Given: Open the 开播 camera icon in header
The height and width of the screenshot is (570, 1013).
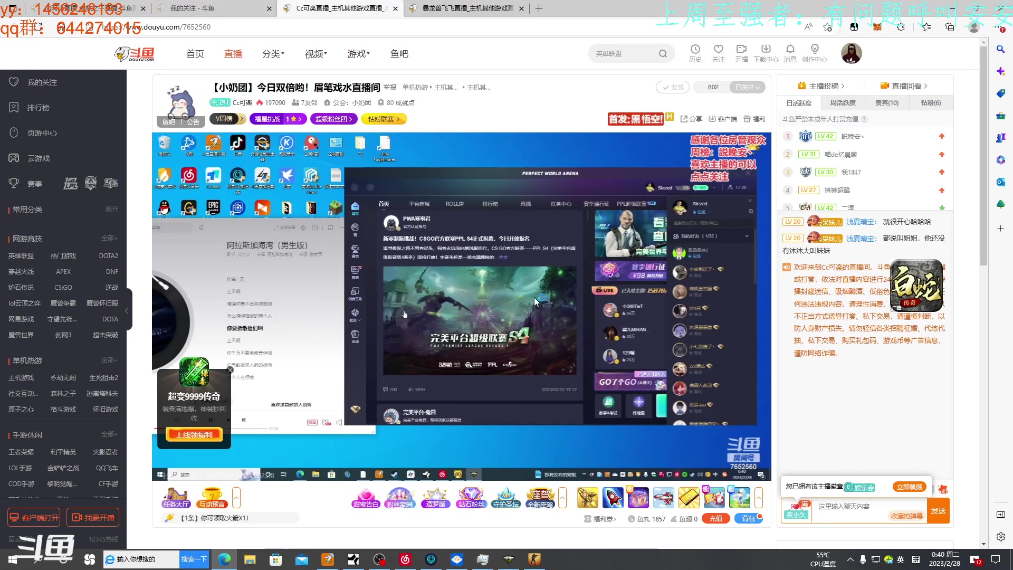Looking at the screenshot, I should tap(741, 53).
